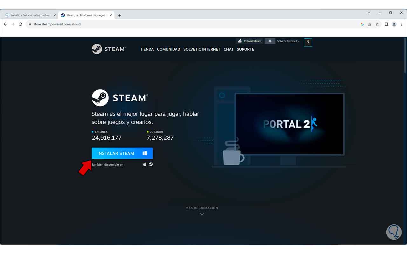The width and height of the screenshot is (407, 254).
Task: Choose the Apple macOS download icon
Action: point(145,164)
